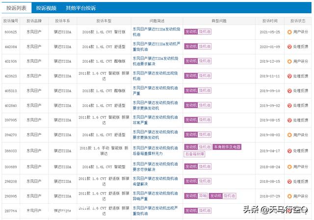The image size is (314, 220).
Task: Click the red feedback icon in row 298208
Action: (x=289, y=181)
